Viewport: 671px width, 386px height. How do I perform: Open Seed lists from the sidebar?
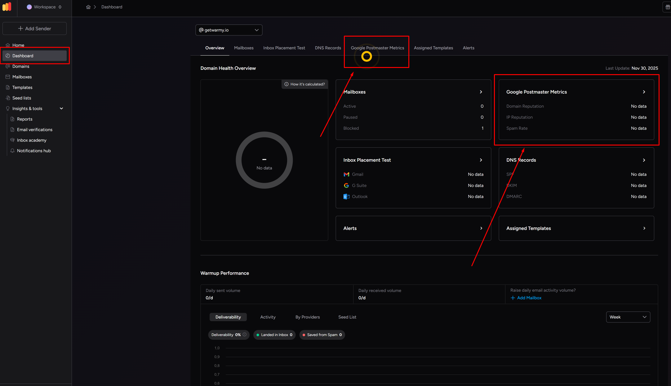pyautogui.click(x=22, y=98)
